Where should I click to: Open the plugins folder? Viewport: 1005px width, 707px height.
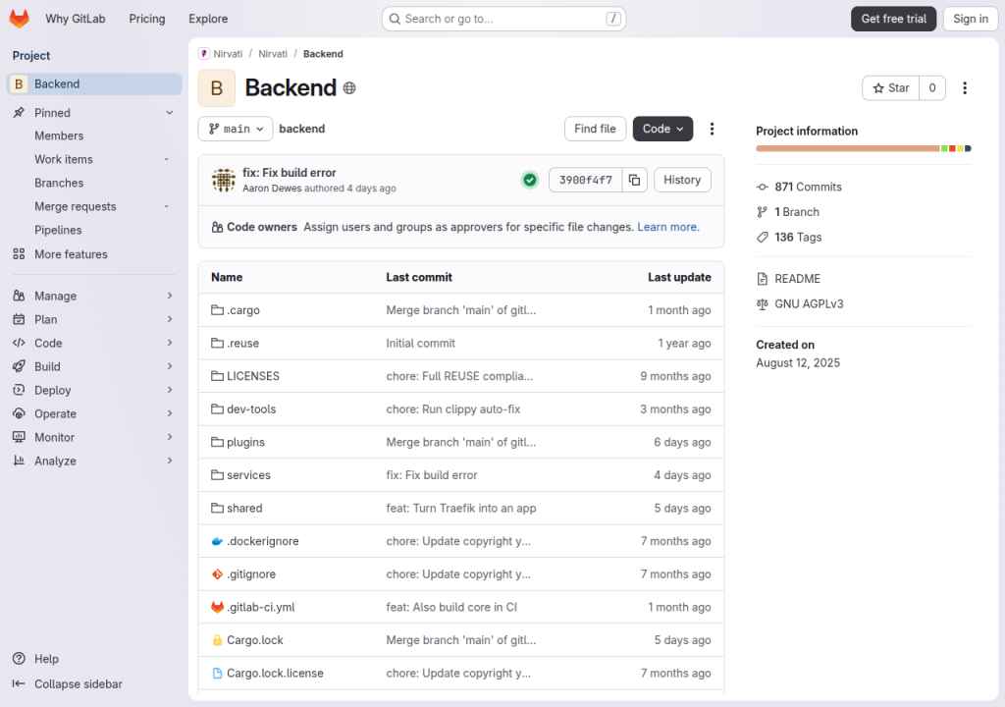point(245,443)
